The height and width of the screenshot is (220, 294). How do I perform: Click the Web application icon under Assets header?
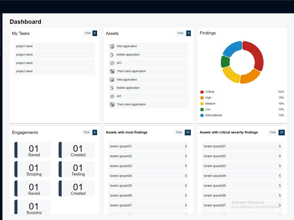(x=112, y=46)
